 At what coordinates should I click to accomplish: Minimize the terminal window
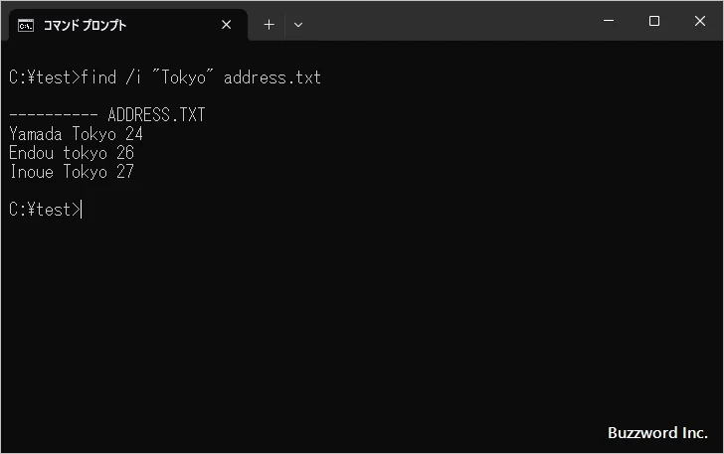608,21
